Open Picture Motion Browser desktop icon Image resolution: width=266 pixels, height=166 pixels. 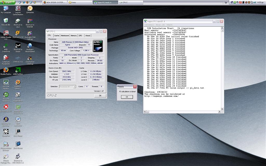tap(6, 146)
